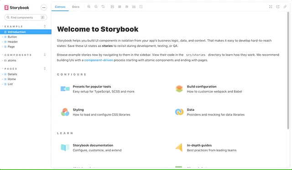The width and height of the screenshot is (292, 170).
Task: Collapse the PAGES section
Action: [10, 69]
